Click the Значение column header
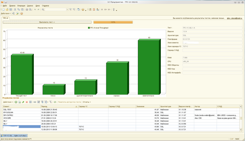Image resolution: width=245 pixels, height=141 pixels. tap(148, 106)
